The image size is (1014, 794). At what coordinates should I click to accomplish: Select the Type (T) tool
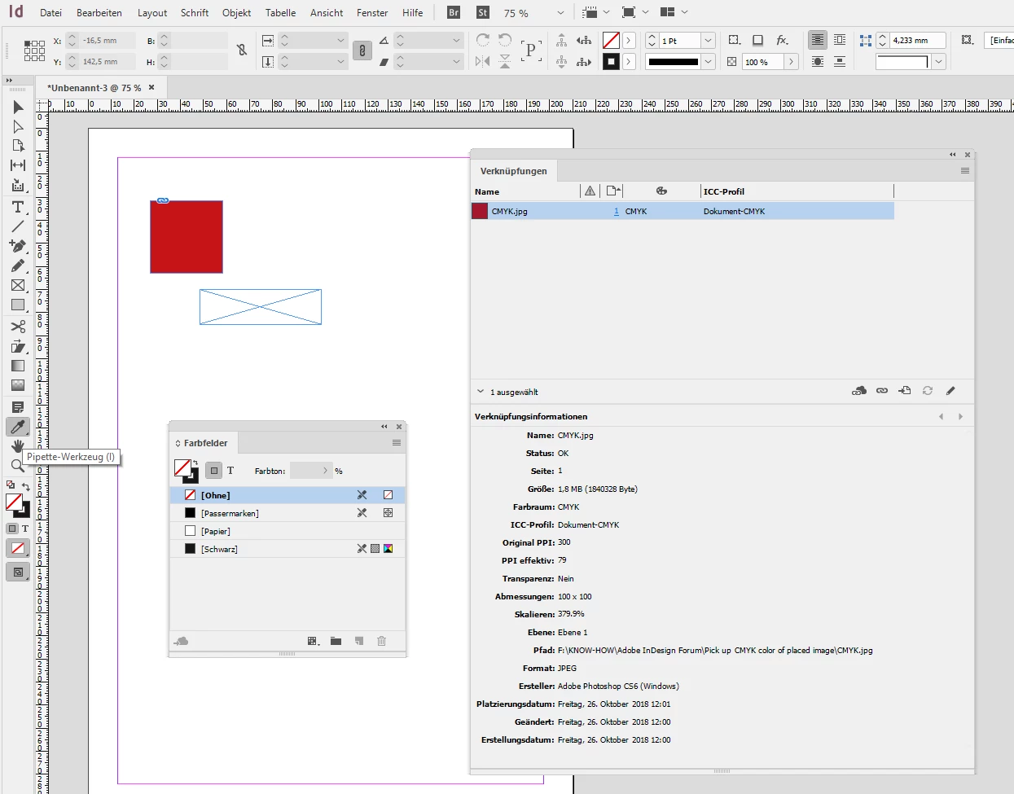click(18, 207)
